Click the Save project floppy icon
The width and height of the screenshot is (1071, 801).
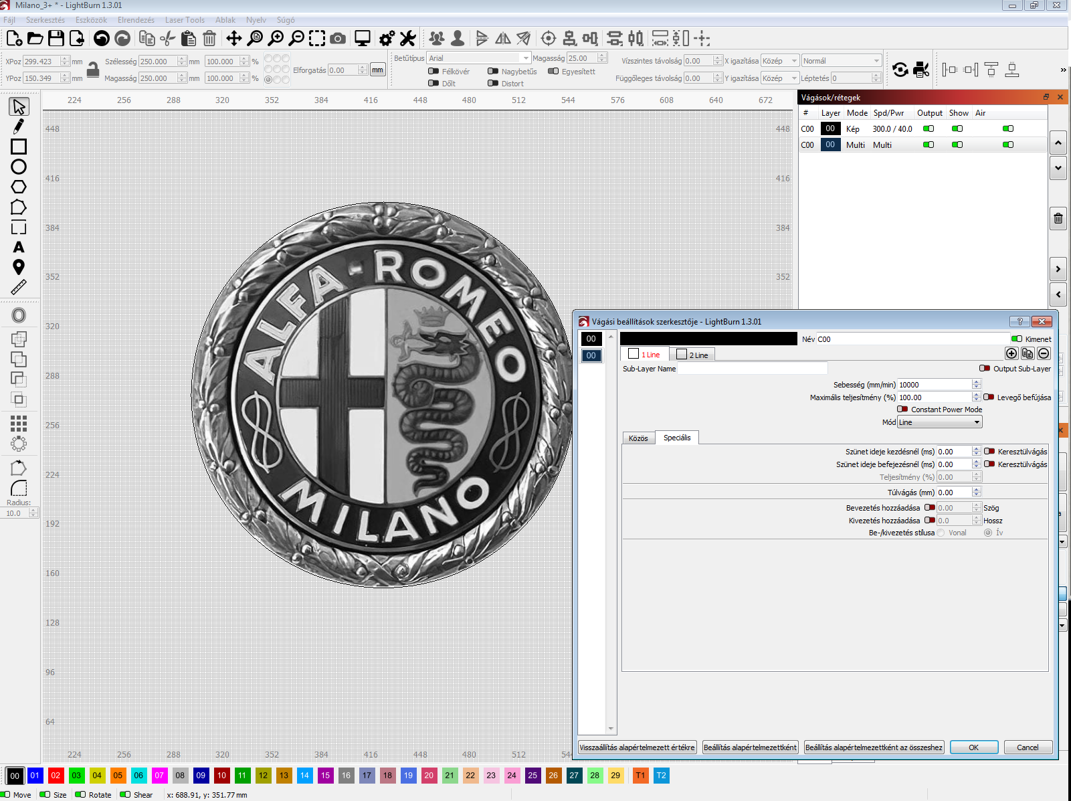pos(56,38)
